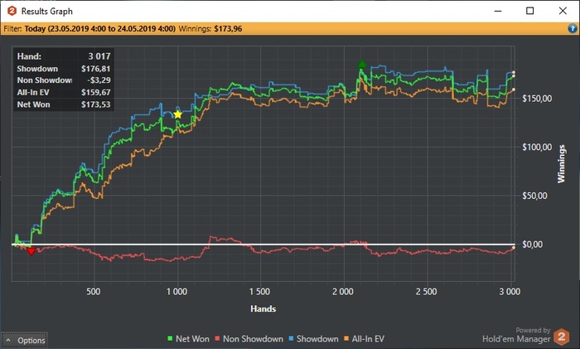Click the 1 500 hands axis label
The image size is (580, 349).
coord(259,292)
